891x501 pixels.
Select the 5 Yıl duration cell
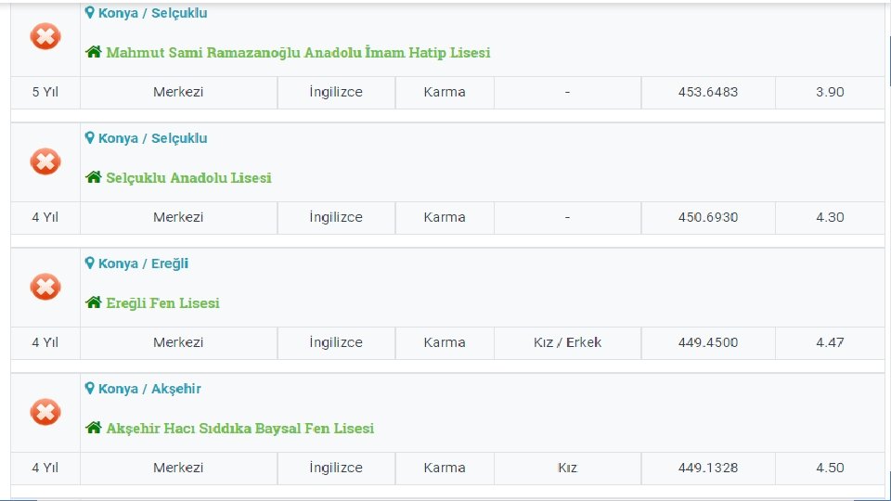tap(45, 92)
